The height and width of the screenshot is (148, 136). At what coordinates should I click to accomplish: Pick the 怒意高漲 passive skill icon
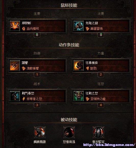point(69,132)
